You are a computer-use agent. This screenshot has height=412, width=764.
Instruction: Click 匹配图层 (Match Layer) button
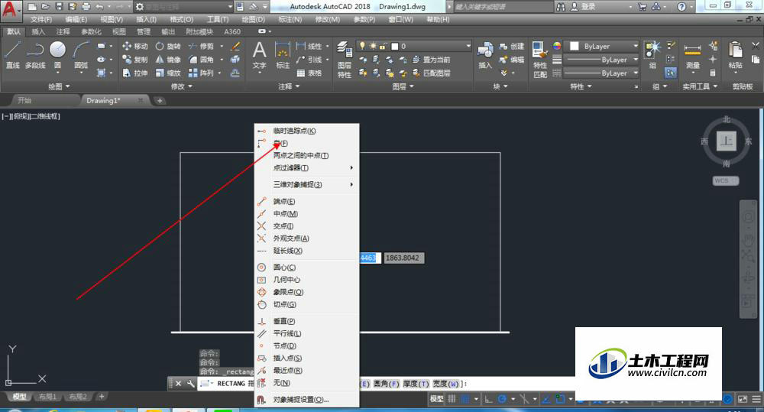431,73
